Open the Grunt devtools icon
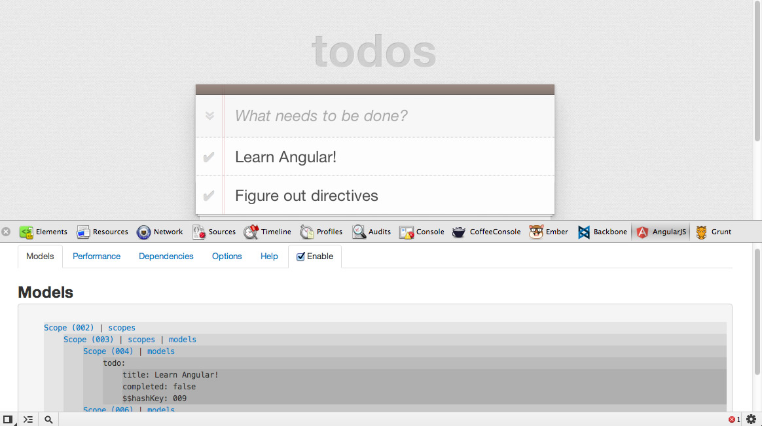Image resolution: width=762 pixels, height=426 pixels. [x=702, y=232]
